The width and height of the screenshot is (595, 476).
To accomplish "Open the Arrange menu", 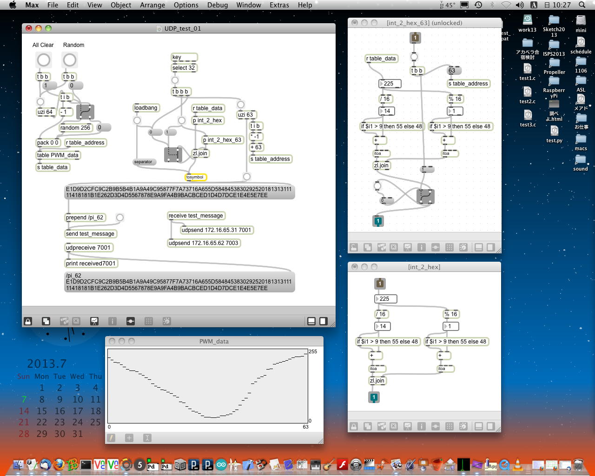I will (x=152, y=5).
